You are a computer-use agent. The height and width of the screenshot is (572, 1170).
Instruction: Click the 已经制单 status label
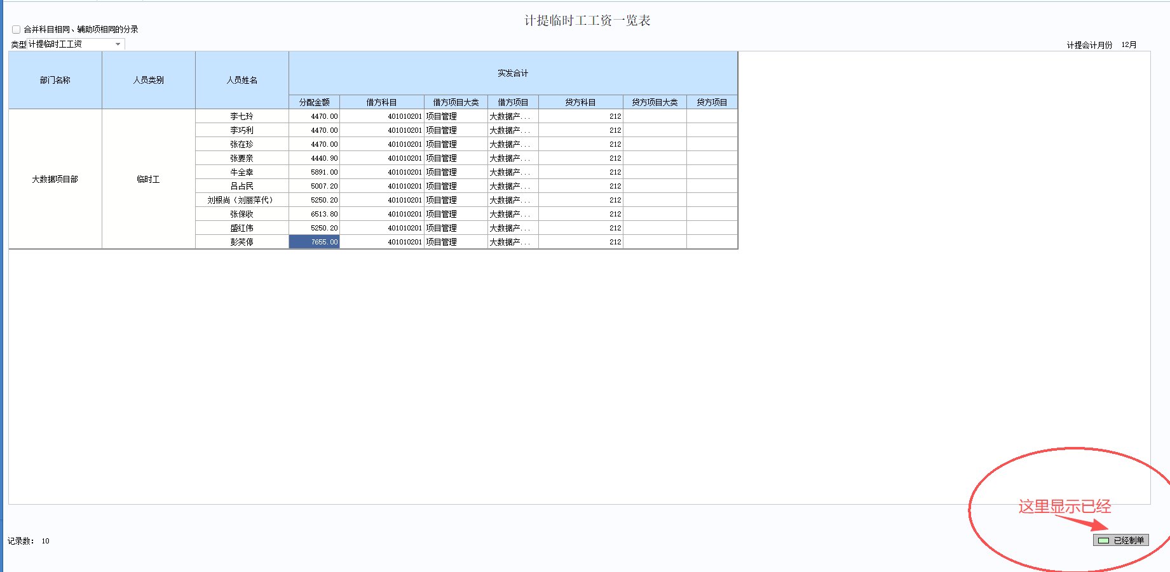(x=1129, y=540)
